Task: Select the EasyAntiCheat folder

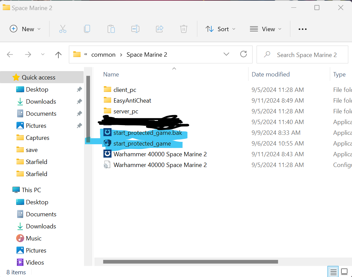Action: click(x=132, y=101)
